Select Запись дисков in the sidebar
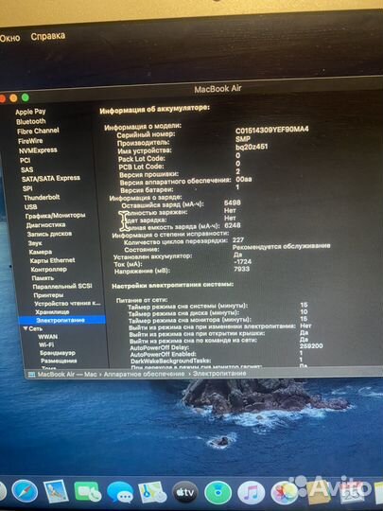 (x=49, y=234)
